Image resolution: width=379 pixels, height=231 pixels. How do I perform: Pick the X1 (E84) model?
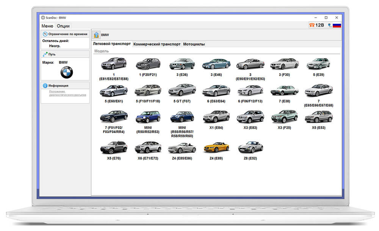(216, 120)
